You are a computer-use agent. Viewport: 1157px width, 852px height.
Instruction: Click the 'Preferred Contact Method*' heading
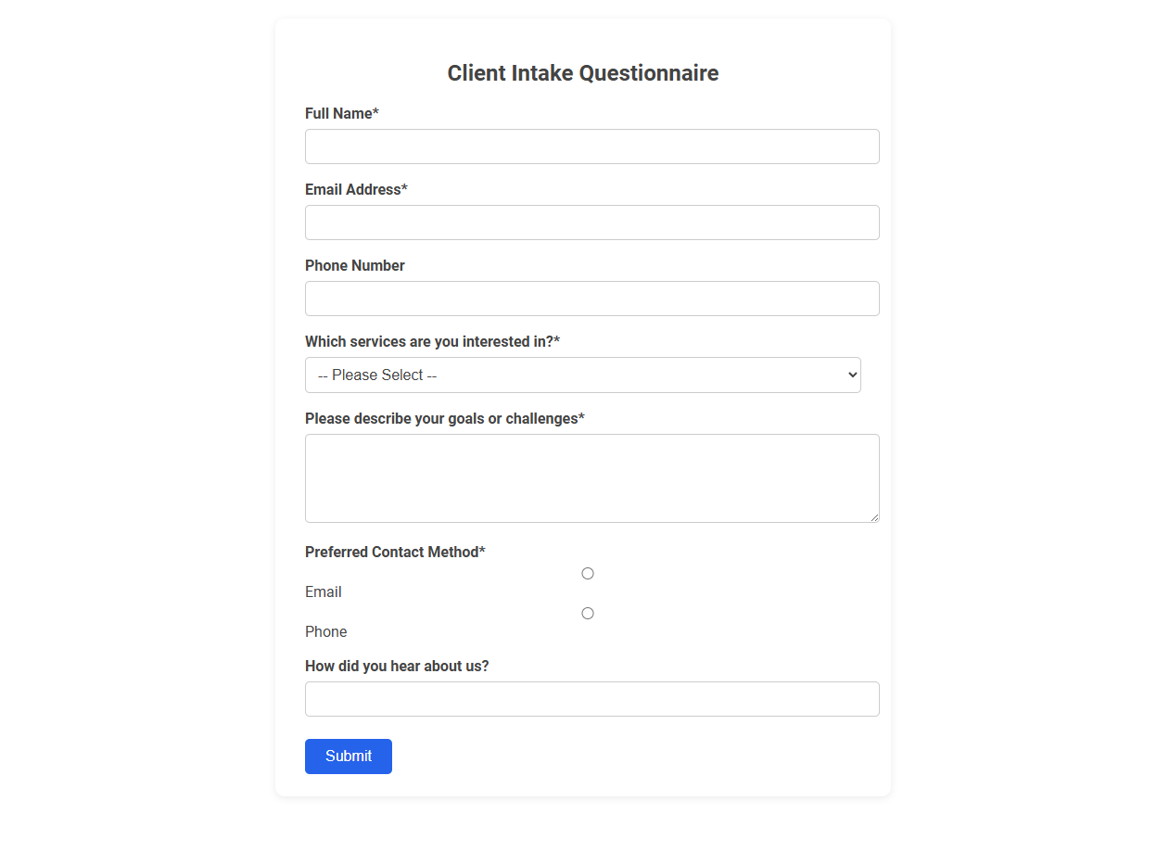[x=395, y=552]
